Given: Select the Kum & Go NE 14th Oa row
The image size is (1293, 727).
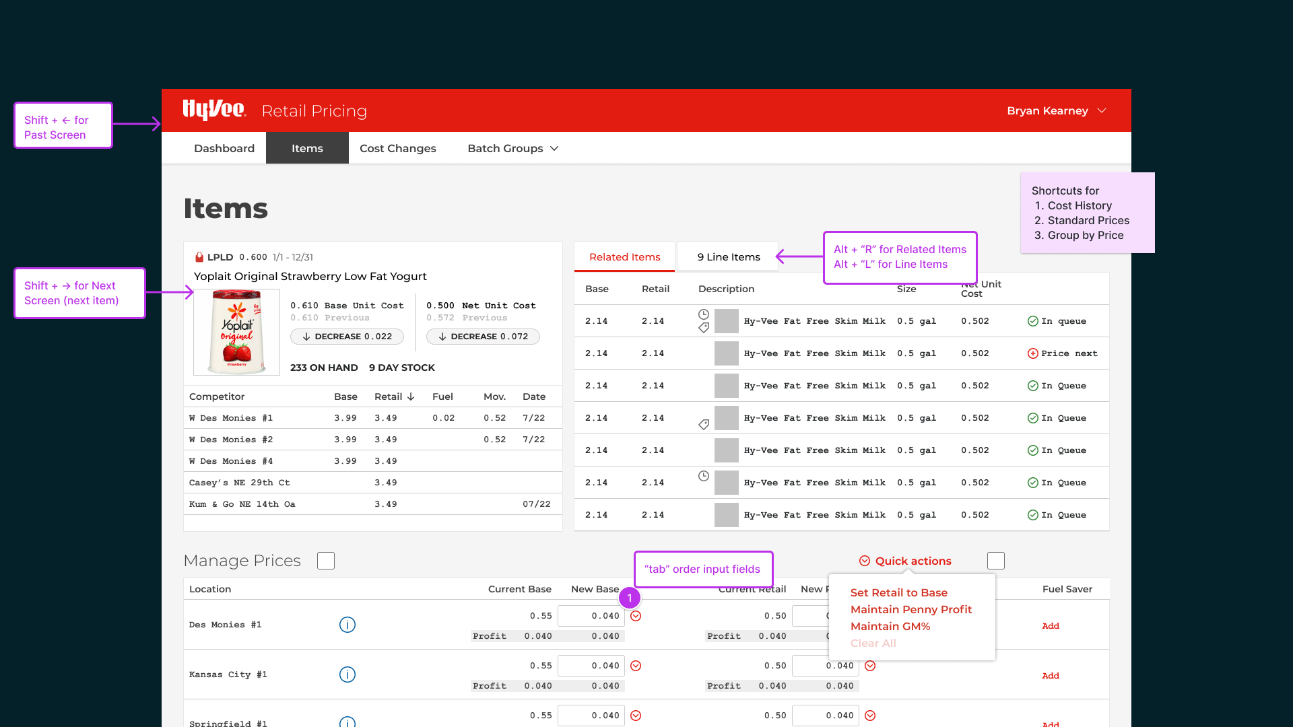Looking at the screenshot, I should tap(373, 504).
